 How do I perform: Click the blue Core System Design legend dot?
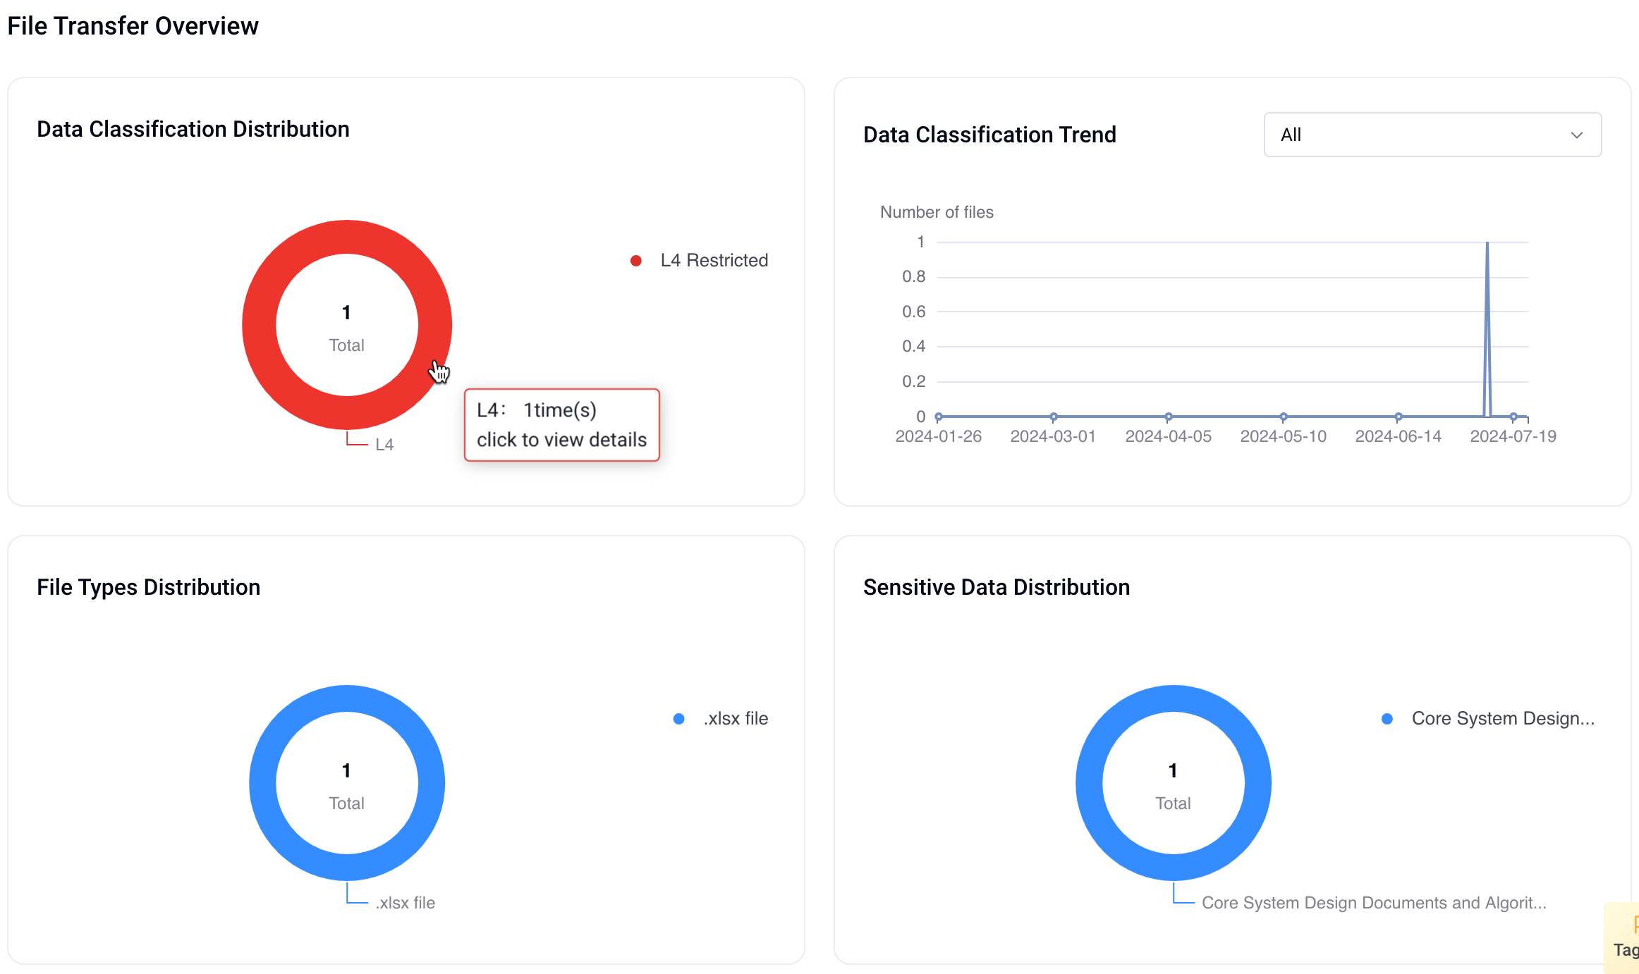1387,719
